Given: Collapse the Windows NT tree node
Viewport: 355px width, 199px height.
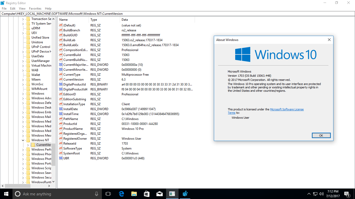Looking at the screenshot, I should point(23,140).
